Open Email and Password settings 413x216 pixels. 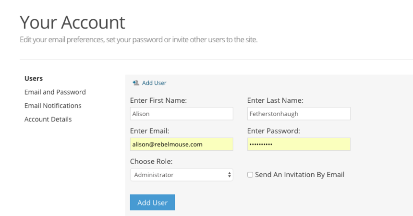55,92
